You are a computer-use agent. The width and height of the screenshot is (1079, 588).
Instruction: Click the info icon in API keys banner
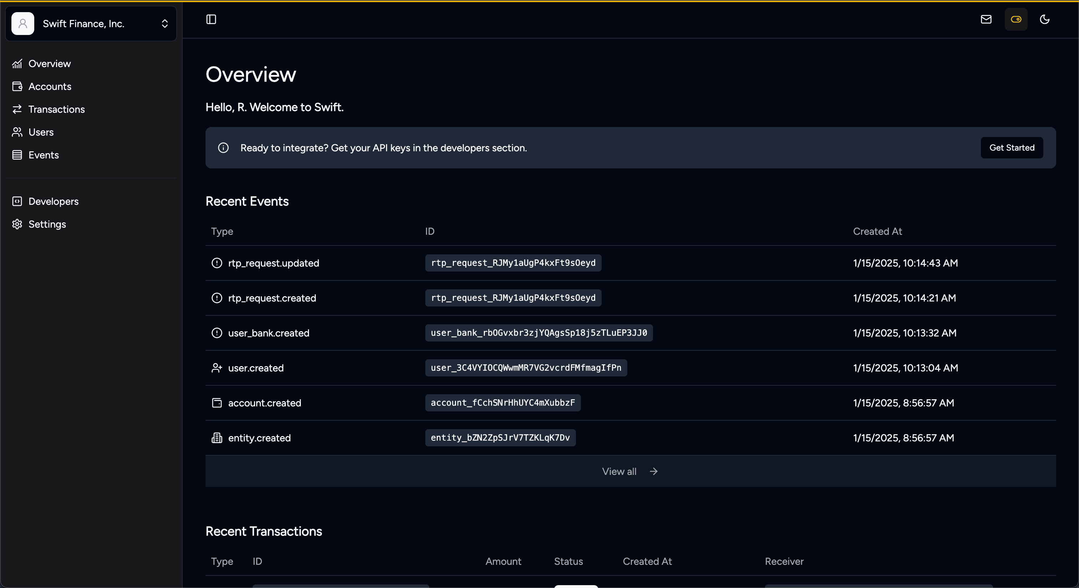223,148
